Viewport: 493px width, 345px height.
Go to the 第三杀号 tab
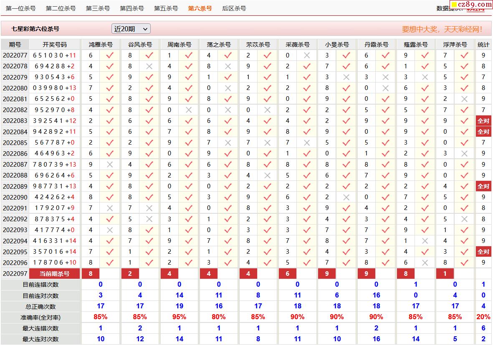click(98, 8)
